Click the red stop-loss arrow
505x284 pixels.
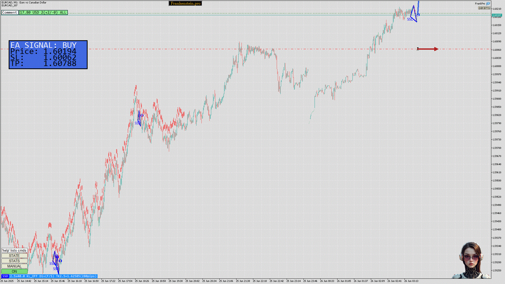428,49
